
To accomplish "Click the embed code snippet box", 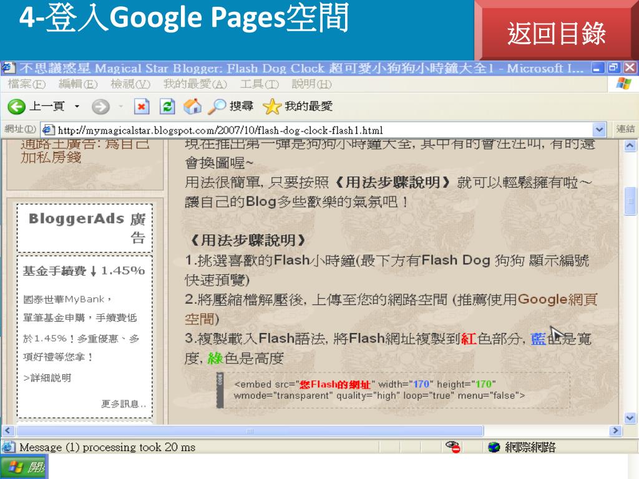I will point(394,390).
